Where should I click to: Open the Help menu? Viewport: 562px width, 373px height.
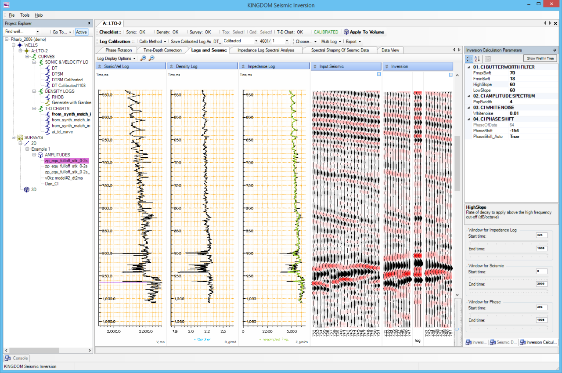39,15
